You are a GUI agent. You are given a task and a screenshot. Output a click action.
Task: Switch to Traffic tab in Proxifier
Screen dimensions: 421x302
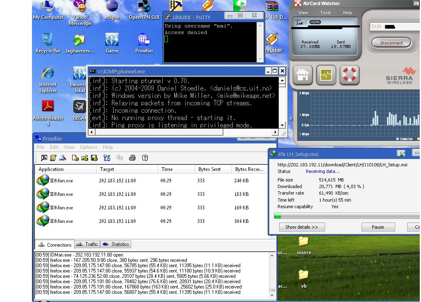click(87, 244)
